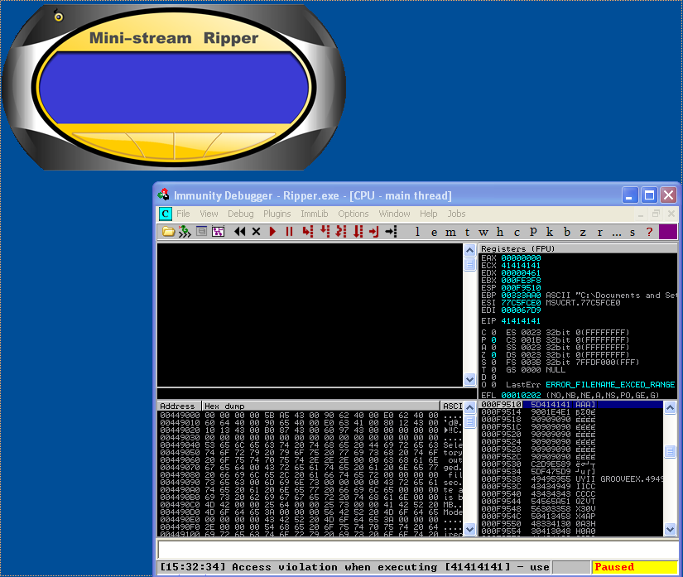Click the stack pane scroll-up arrow

point(670,407)
